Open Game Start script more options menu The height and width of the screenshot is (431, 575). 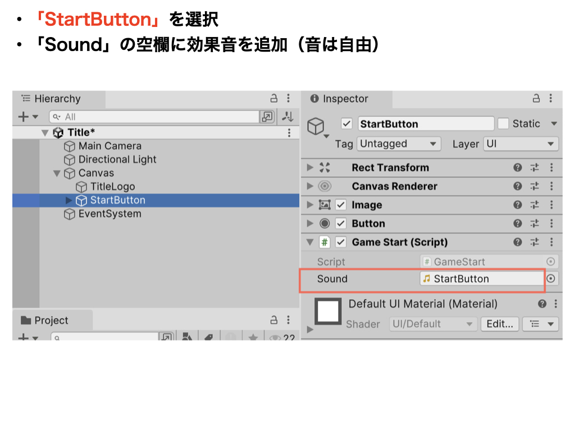[x=551, y=242]
